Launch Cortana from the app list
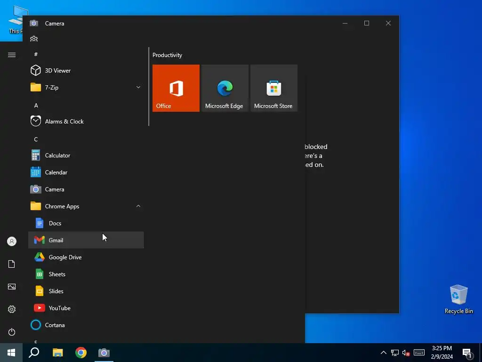The width and height of the screenshot is (482, 362). coord(86,324)
